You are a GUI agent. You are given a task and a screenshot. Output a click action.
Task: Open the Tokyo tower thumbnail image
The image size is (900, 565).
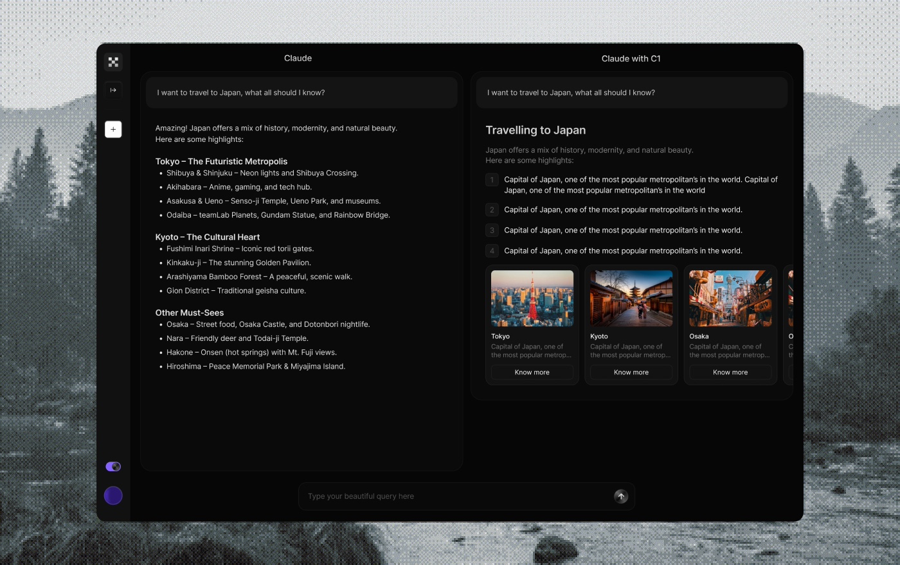coord(532,299)
